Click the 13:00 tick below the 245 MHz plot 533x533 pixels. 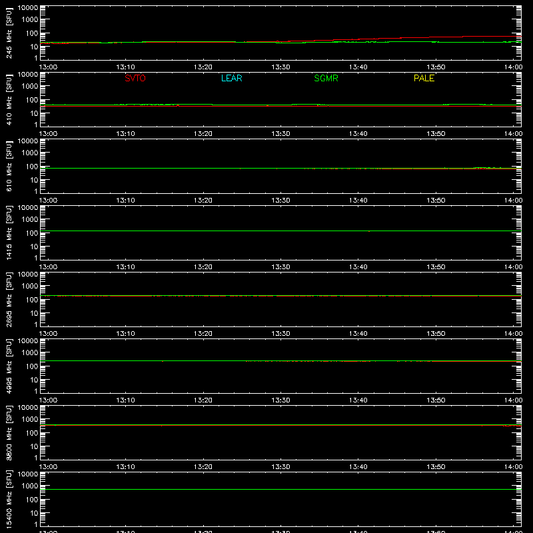coord(48,67)
